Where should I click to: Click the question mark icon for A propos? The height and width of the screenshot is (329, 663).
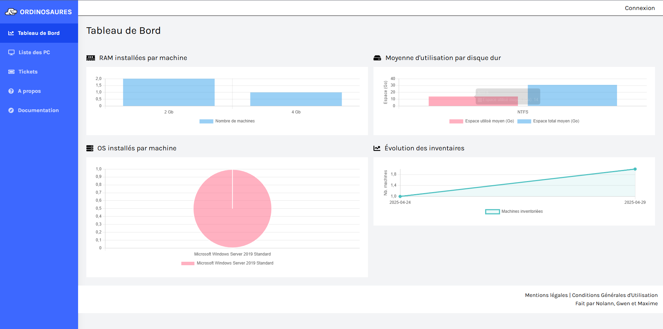[11, 91]
